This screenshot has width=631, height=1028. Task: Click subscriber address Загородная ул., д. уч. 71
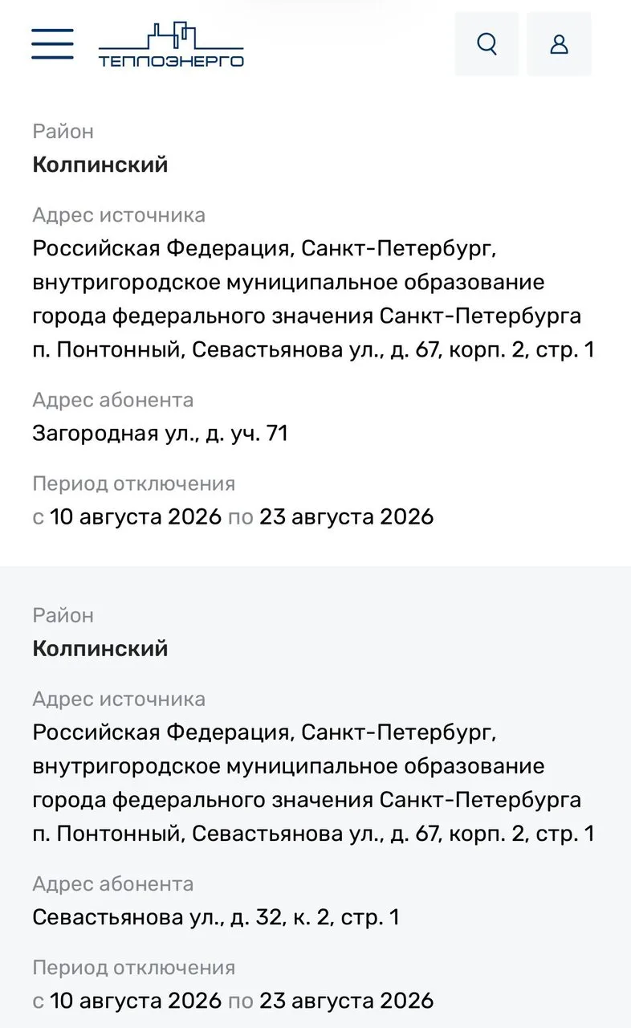(x=161, y=434)
